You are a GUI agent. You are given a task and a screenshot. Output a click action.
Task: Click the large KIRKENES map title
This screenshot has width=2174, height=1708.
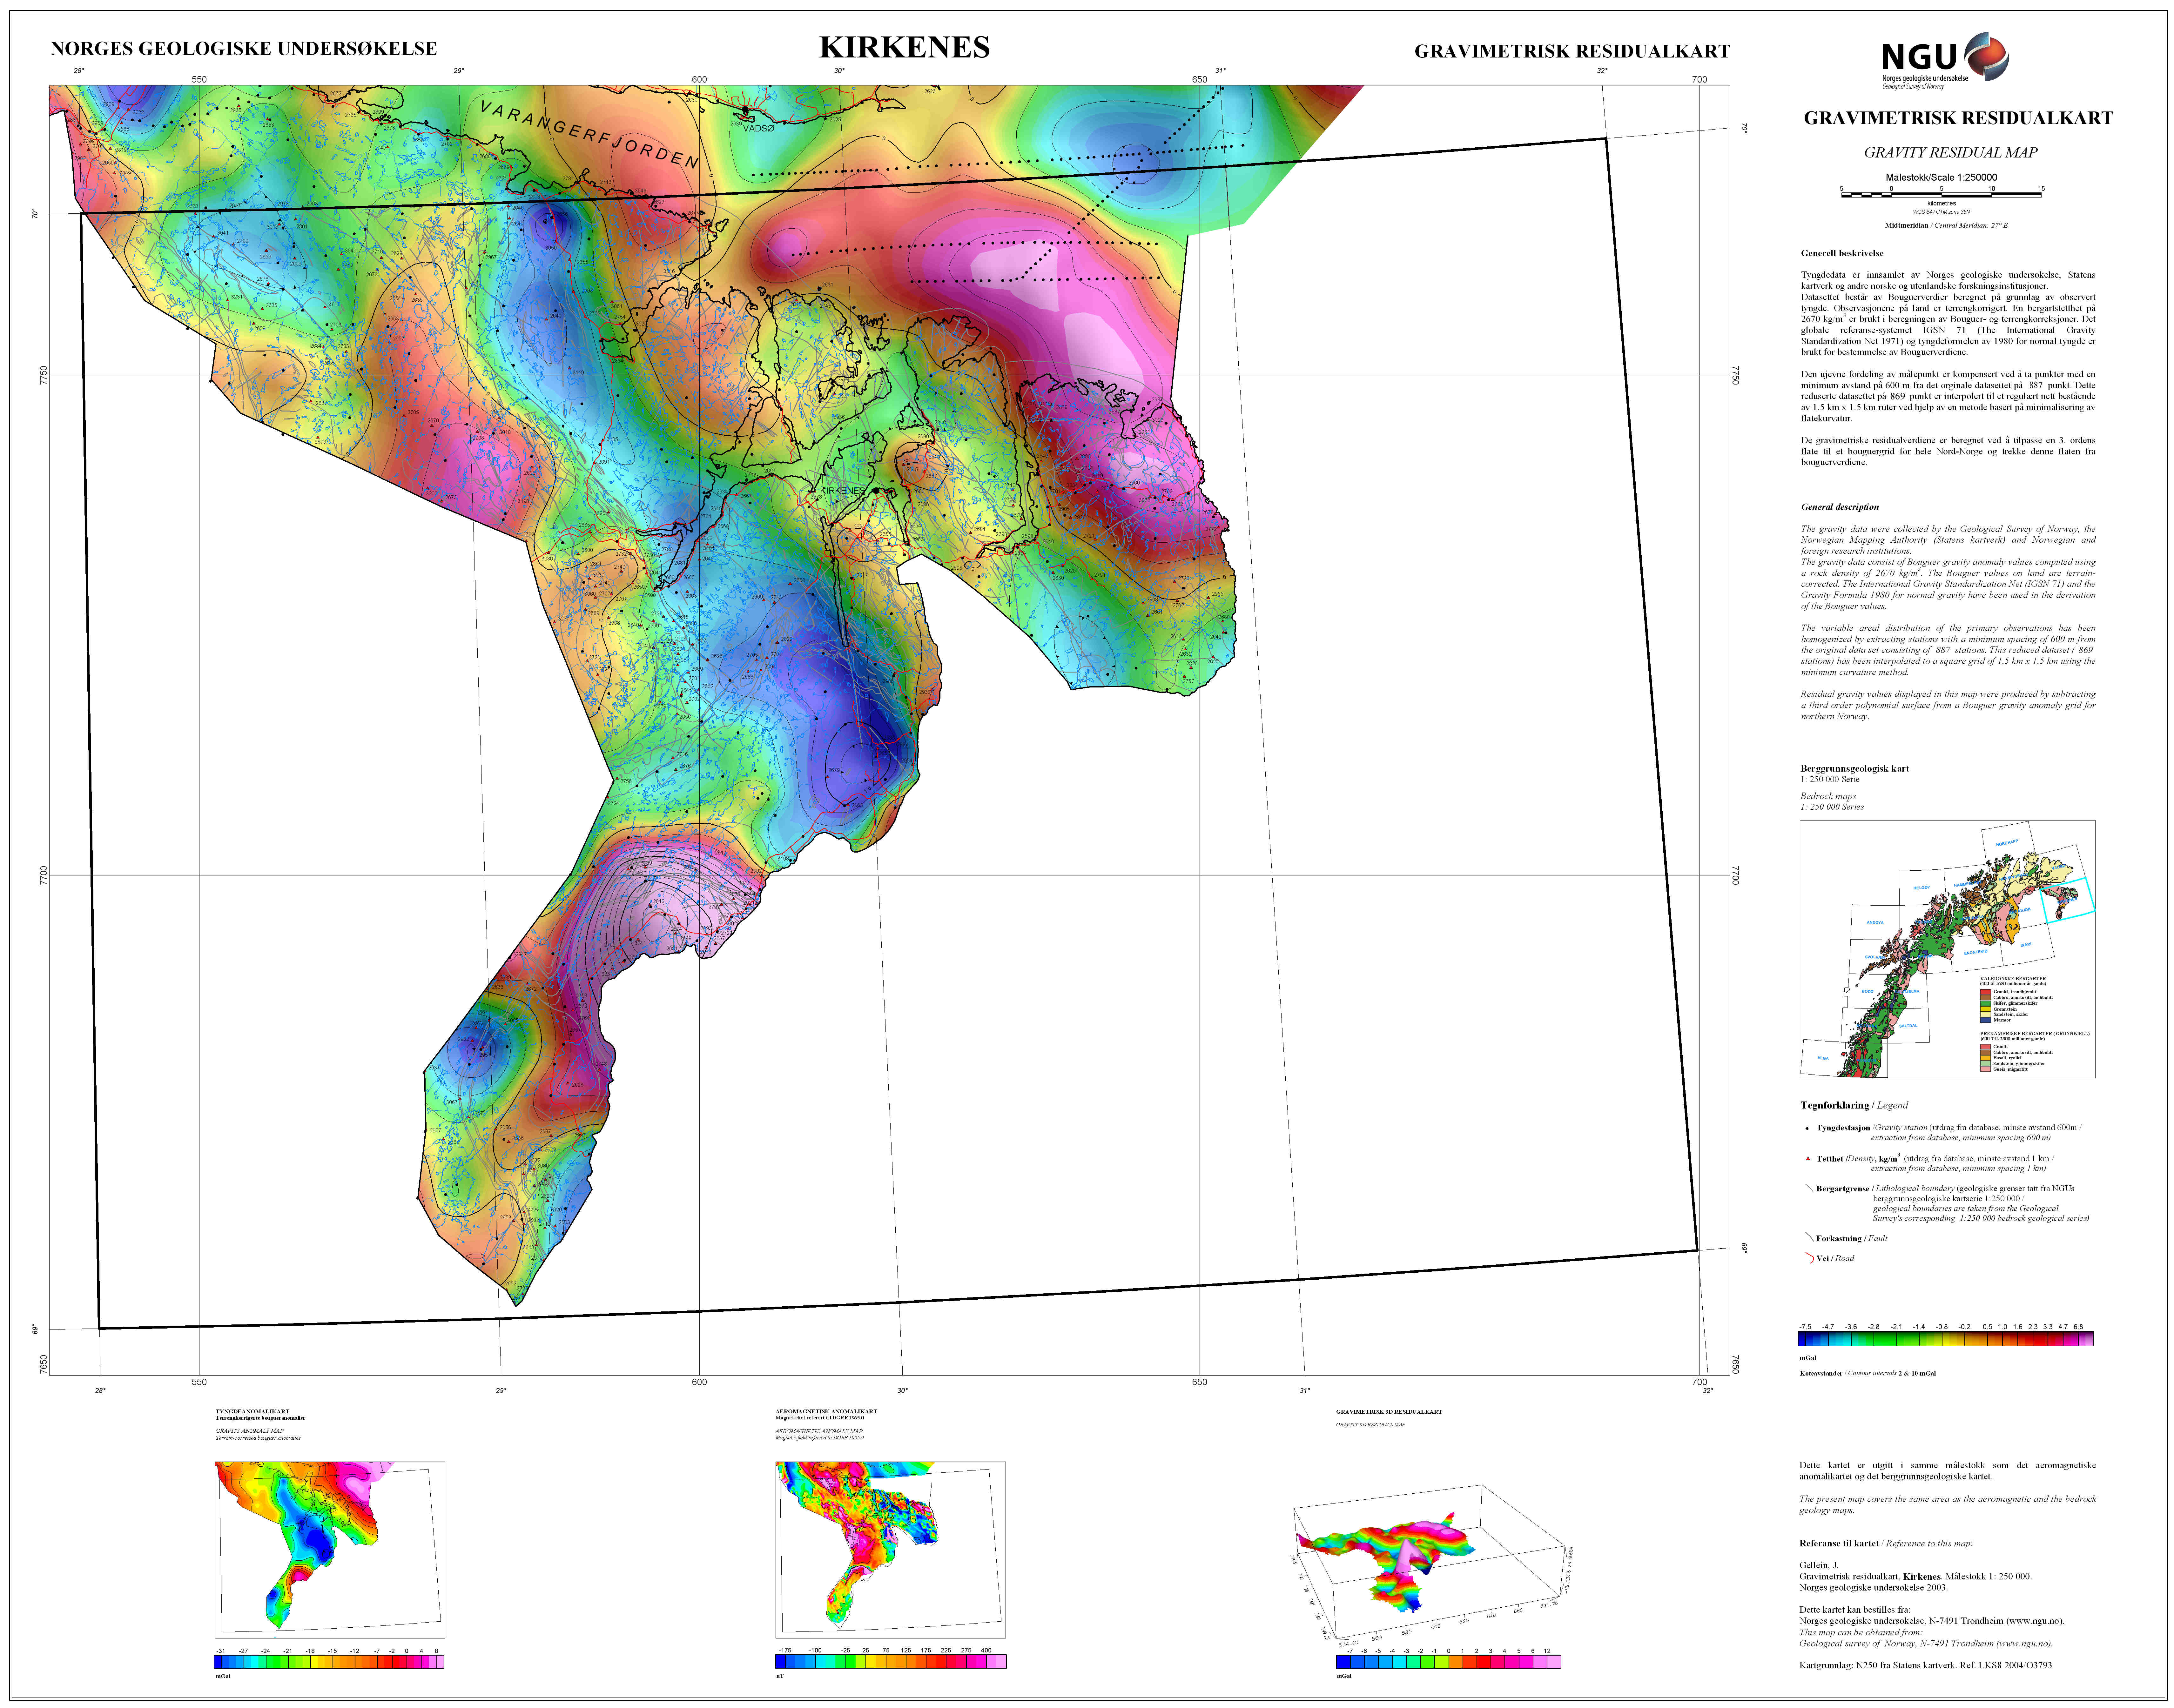pos(904,47)
